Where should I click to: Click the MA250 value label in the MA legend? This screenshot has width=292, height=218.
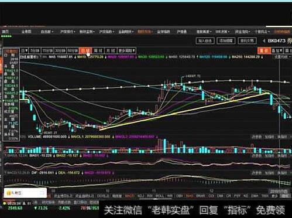(246, 57)
